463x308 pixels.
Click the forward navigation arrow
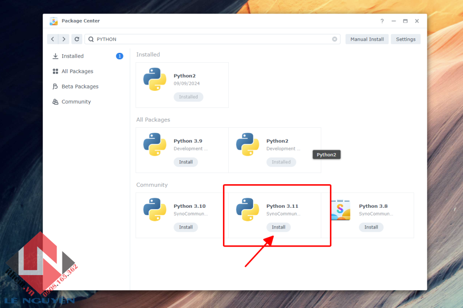64,39
